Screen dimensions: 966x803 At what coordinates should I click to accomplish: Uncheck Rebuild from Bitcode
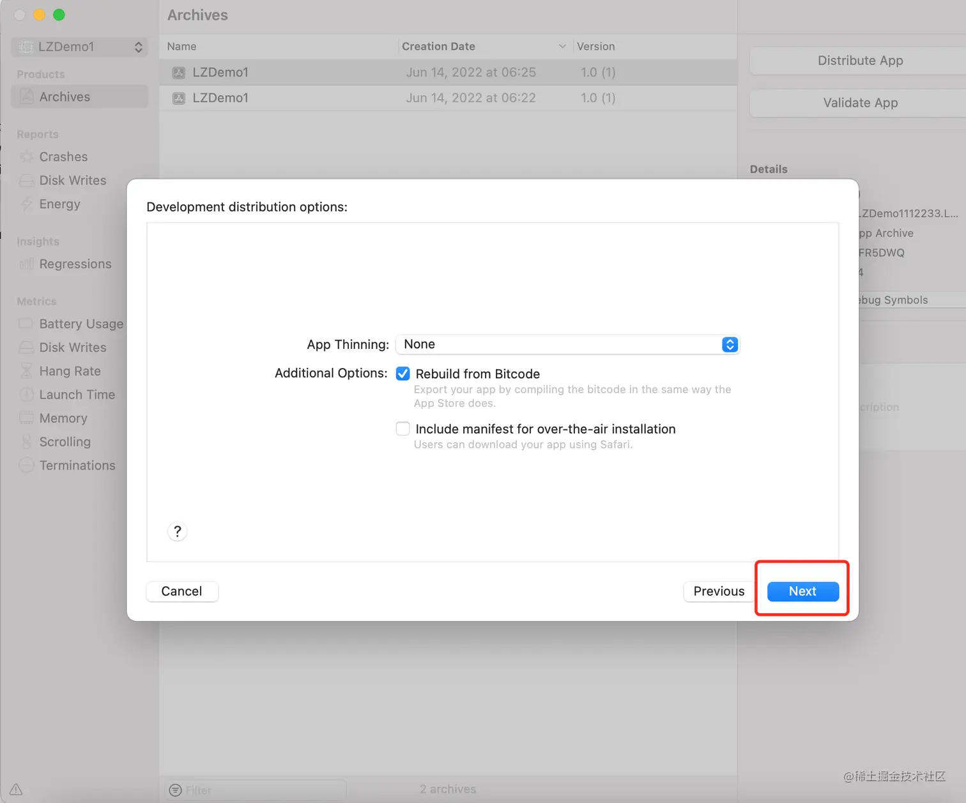point(403,374)
